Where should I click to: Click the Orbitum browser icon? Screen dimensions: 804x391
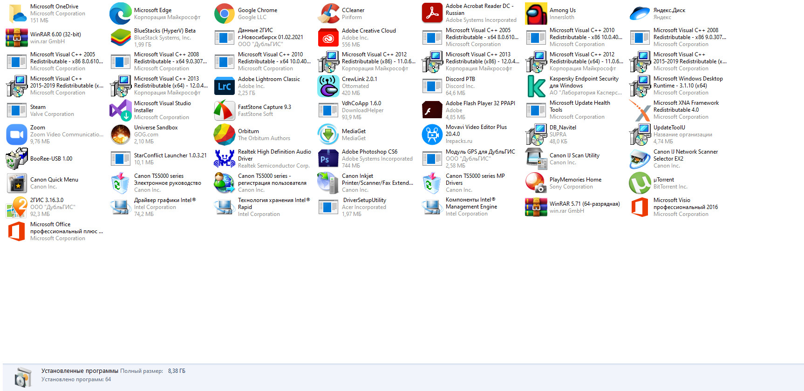(x=225, y=135)
